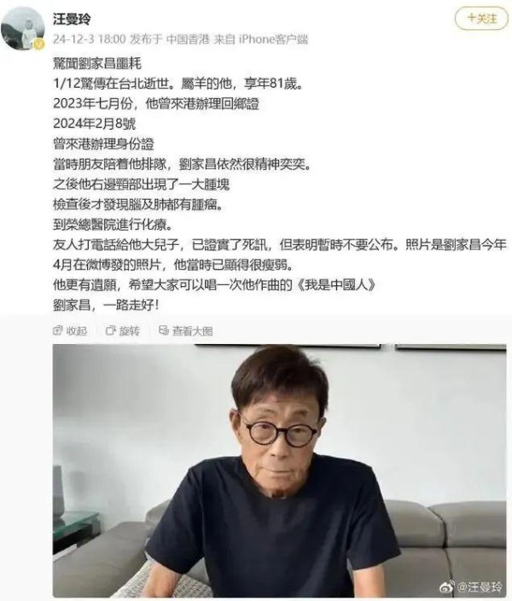The width and height of the screenshot is (512, 601).
Task: Click the 《我是中國人》 song title text
Action: coord(335,285)
